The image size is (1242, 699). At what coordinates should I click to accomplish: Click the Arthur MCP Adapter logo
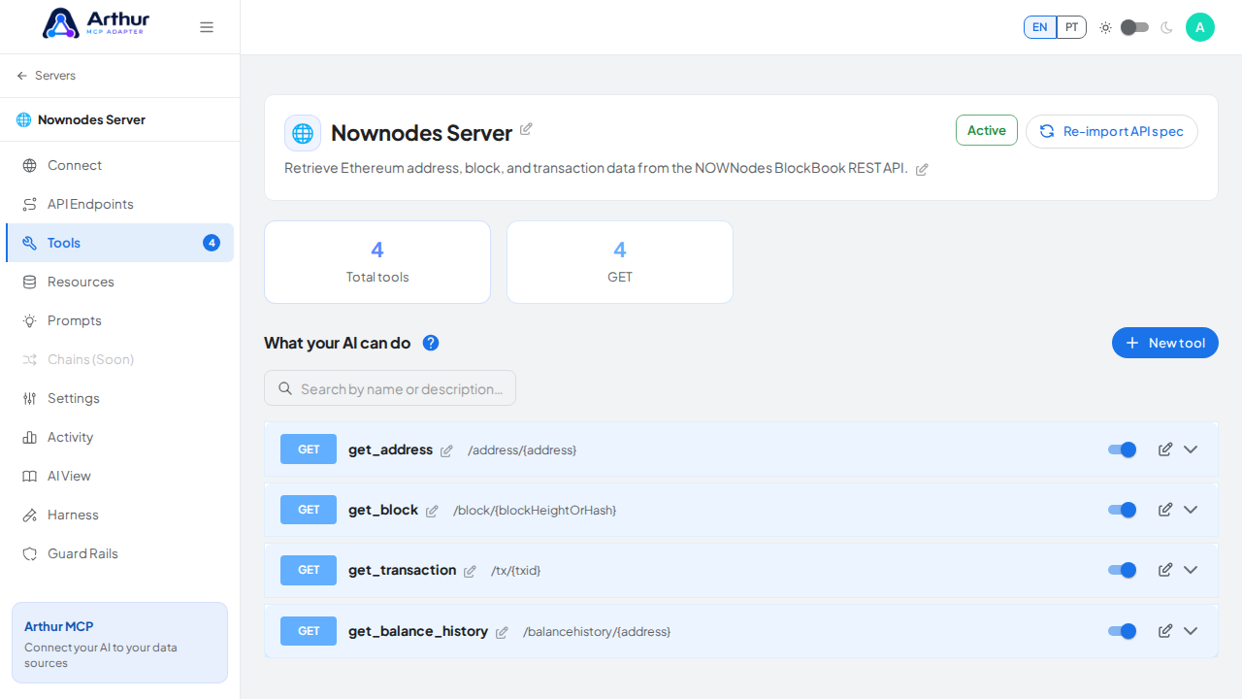pos(96,23)
